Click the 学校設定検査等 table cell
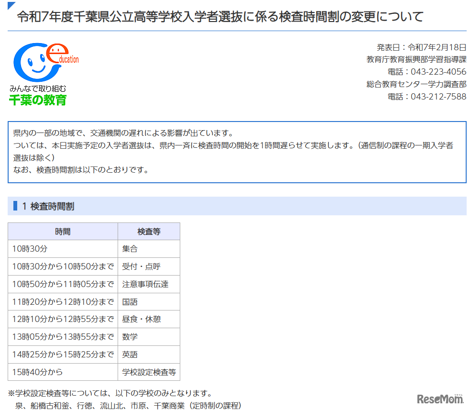 click(x=149, y=372)
